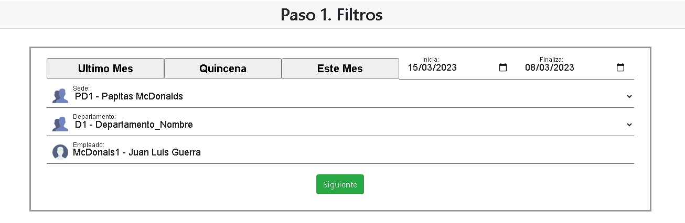Select the Quincena quick filter
The image size is (685, 223).
coord(223,69)
